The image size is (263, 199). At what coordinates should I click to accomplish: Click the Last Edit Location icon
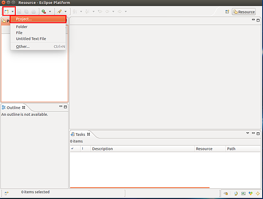point(100,11)
